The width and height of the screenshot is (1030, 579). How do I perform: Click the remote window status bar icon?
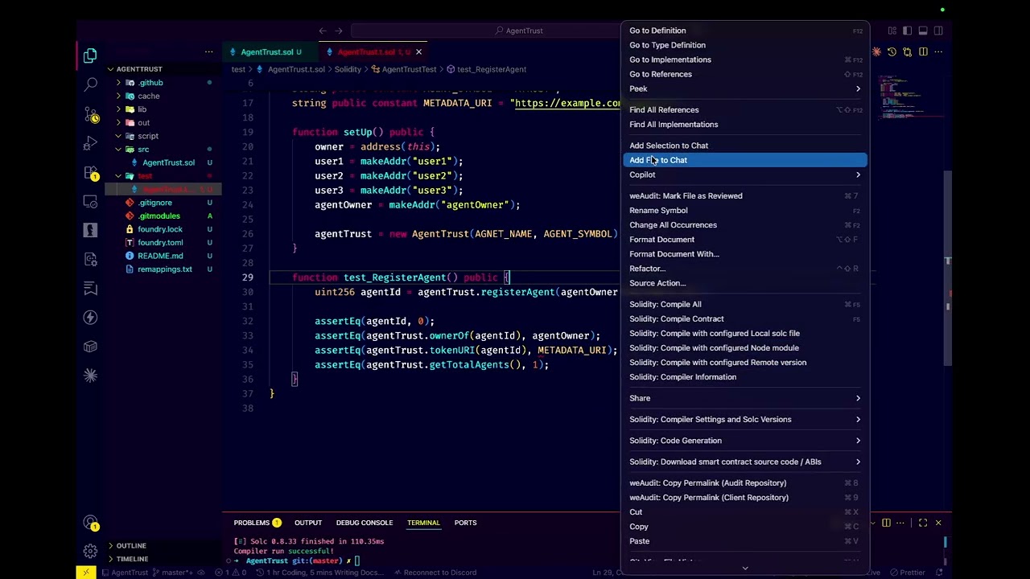86,573
